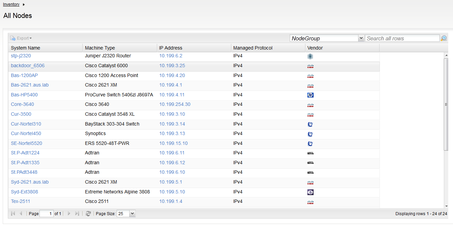Click Cisco vendor icon for Cur-3500
This screenshot has width=453, height=226.
coord(310,115)
